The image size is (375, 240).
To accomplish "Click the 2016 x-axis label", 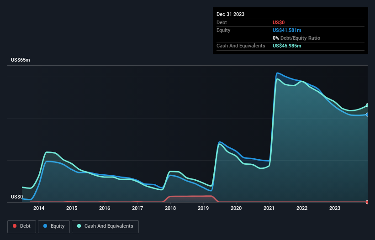I will pos(105,208).
